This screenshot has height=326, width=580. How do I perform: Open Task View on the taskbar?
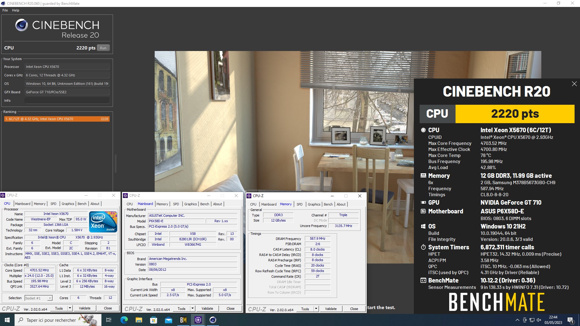point(109,320)
